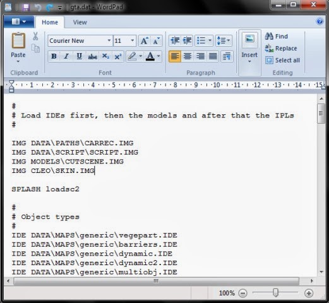The width and height of the screenshot is (329, 303).
Task: Click the horizontal scroll left arrow
Action: (8, 281)
